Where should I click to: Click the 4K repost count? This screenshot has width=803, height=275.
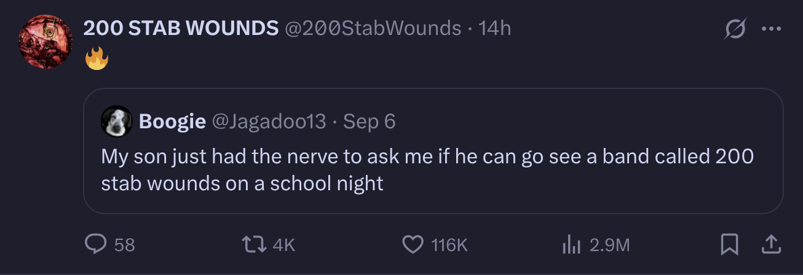tap(283, 246)
